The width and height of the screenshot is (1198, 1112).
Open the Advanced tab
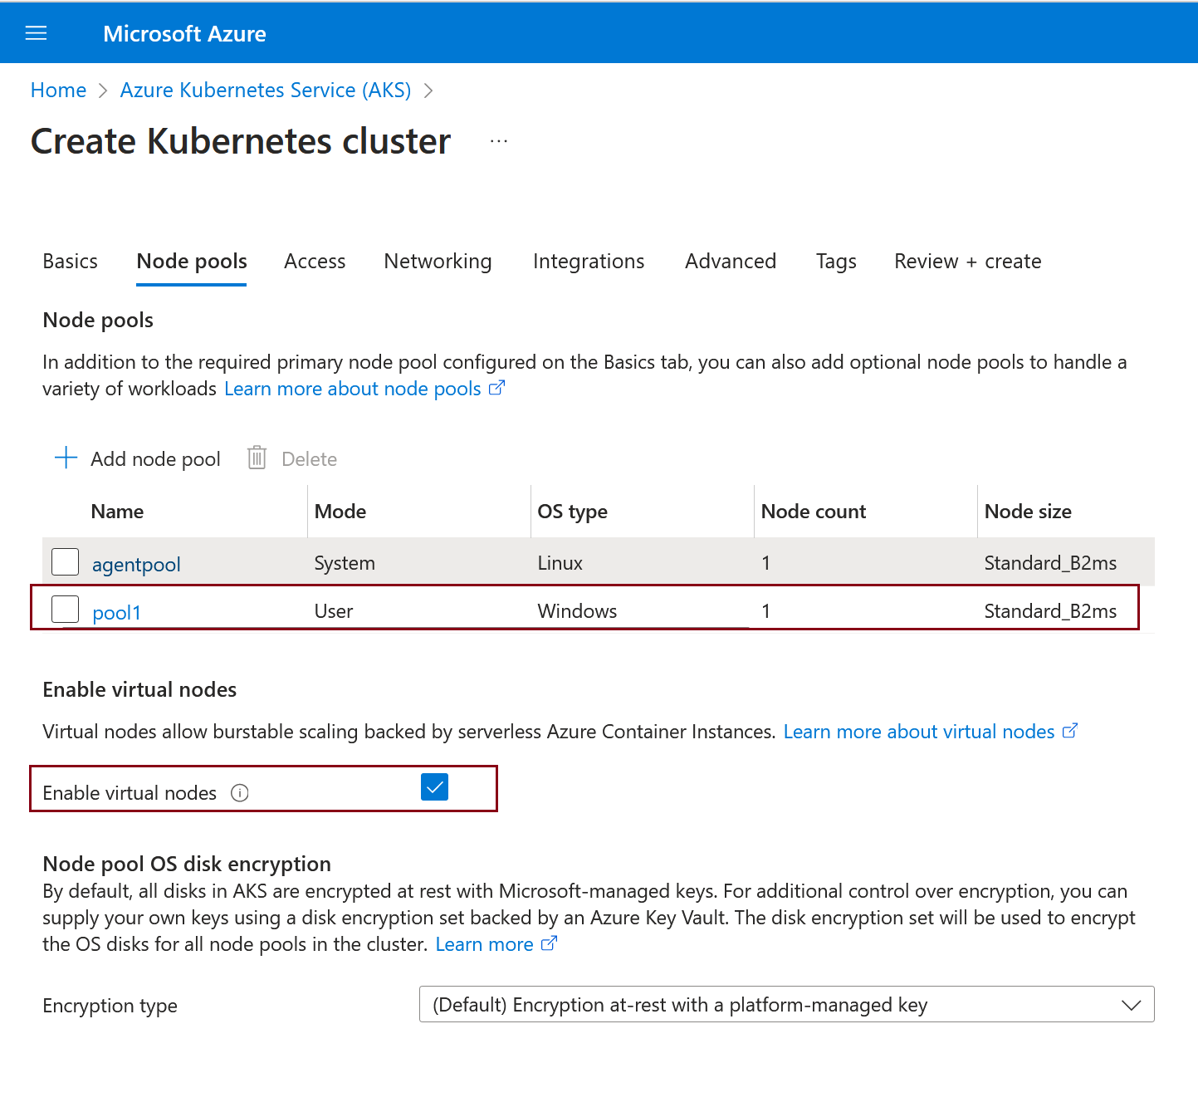click(x=730, y=261)
